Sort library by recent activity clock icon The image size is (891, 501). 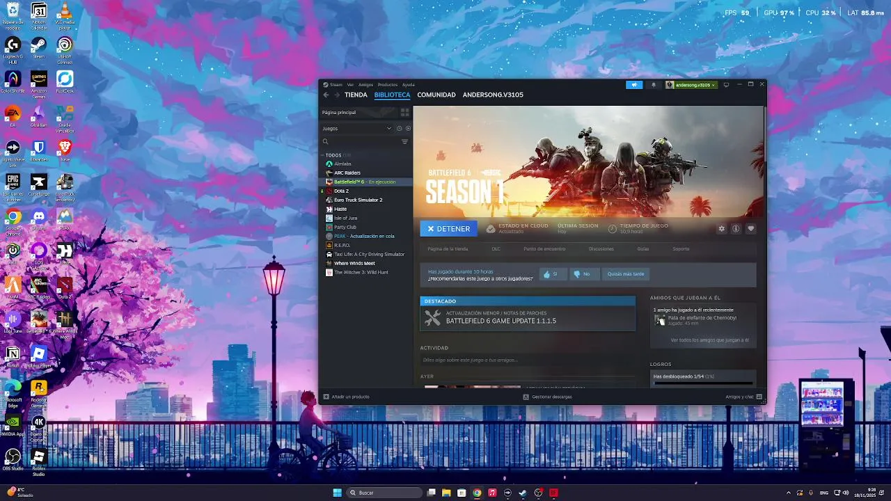pos(399,128)
